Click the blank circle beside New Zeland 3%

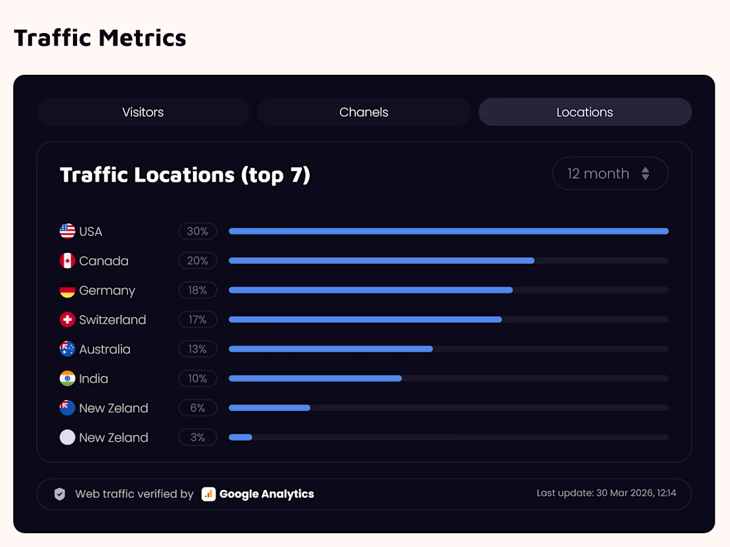[68, 437]
